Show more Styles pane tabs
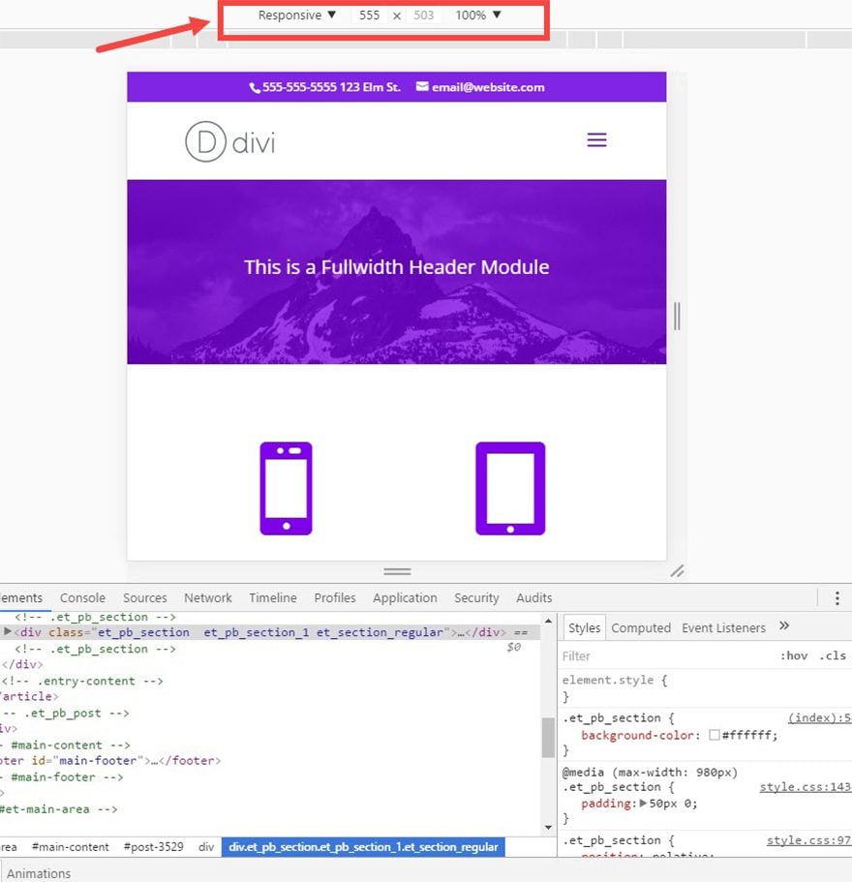Screen dimensions: 852x882 [784, 626]
